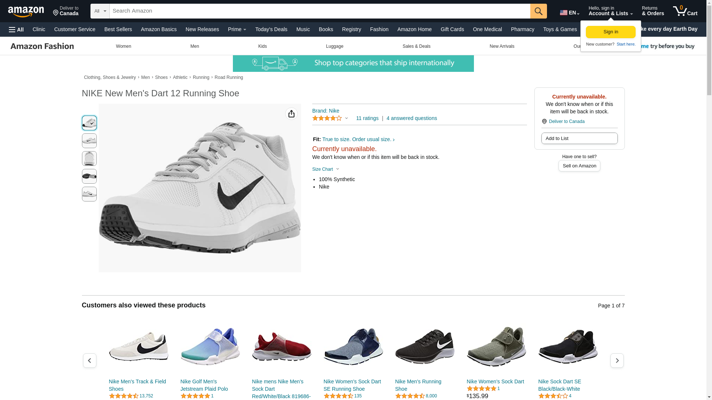
Task: Show previous carousel products
Action: pyautogui.click(x=90, y=360)
